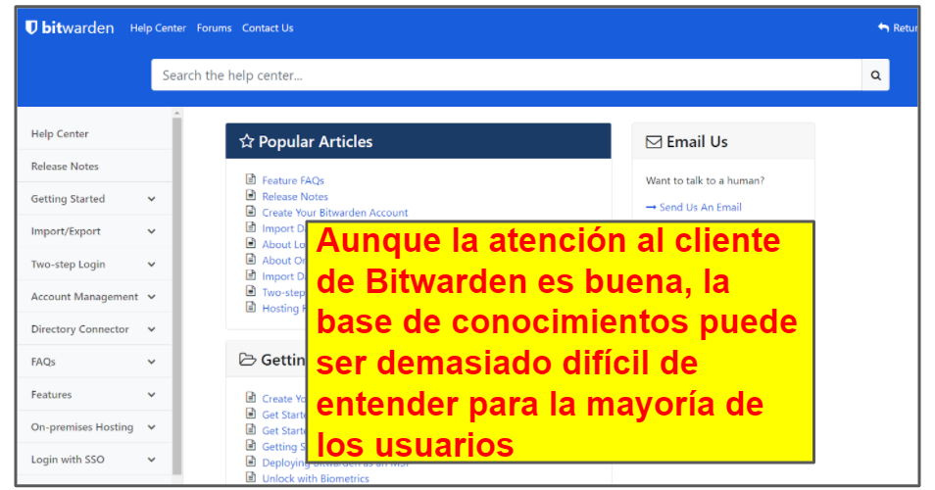This screenshot has width=935, height=490.
Task: Open the Feature FAQs article link
Action: pos(293,180)
